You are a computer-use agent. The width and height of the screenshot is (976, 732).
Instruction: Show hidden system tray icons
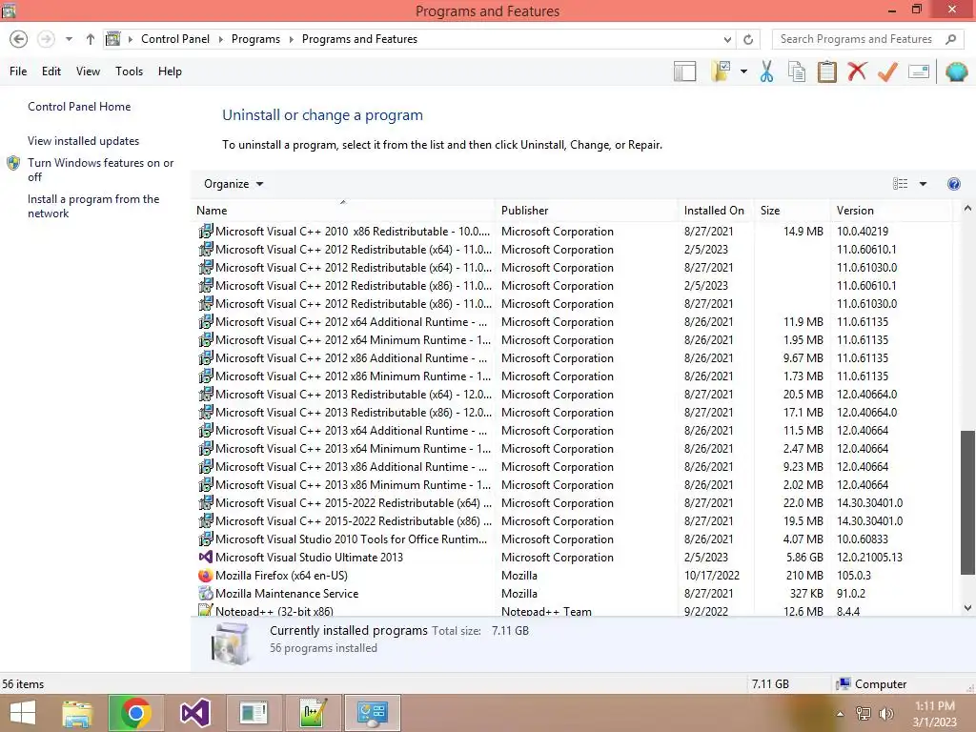(x=841, y=714)
